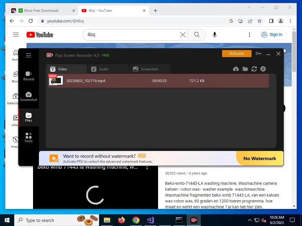Image resolution: width=302 pixels, height=226 pixels.
Task: Open the notification center icon
Action: [x=292, y=220]
